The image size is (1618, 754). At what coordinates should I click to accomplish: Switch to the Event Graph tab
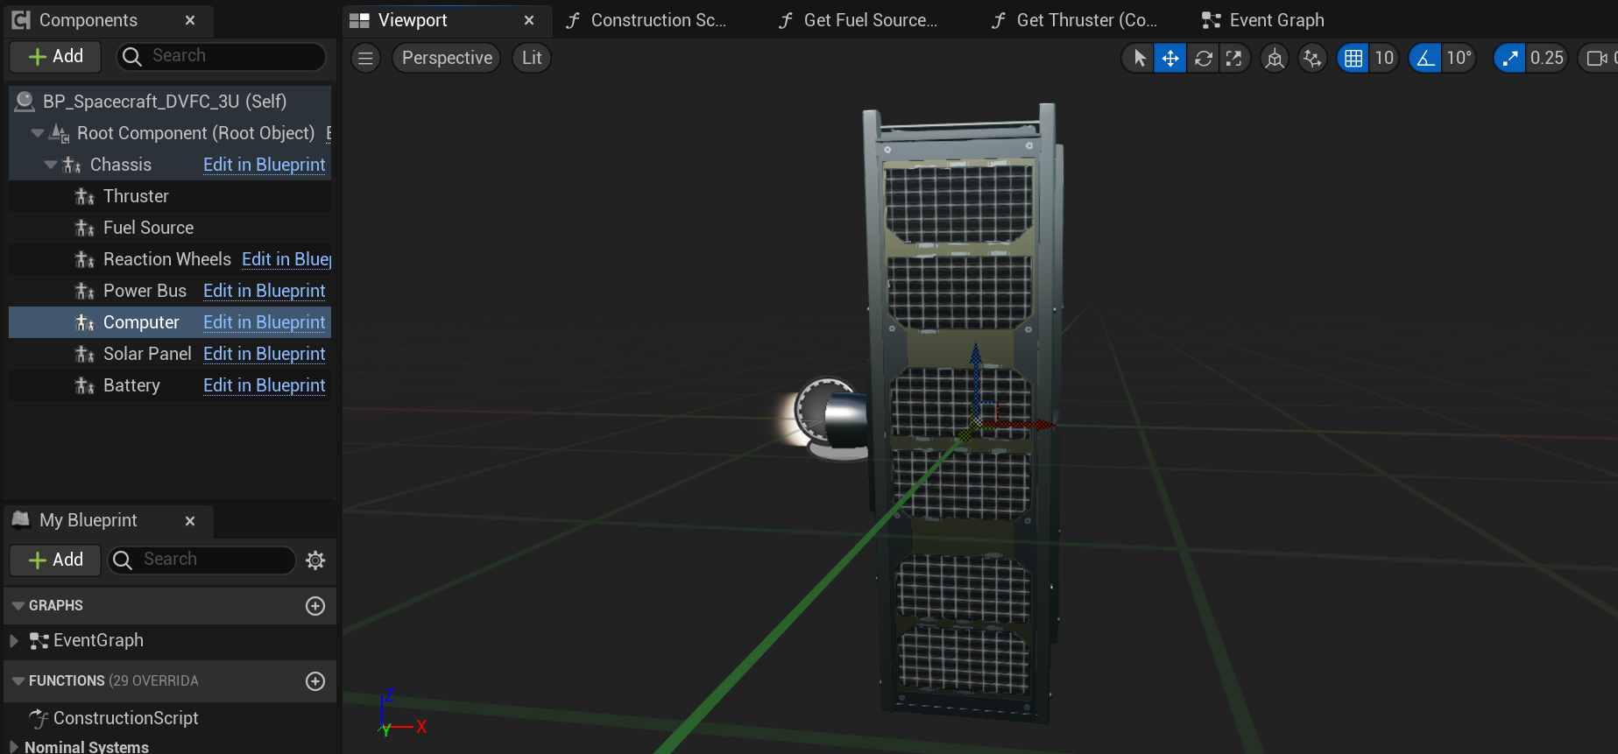tap(1264, 20)
